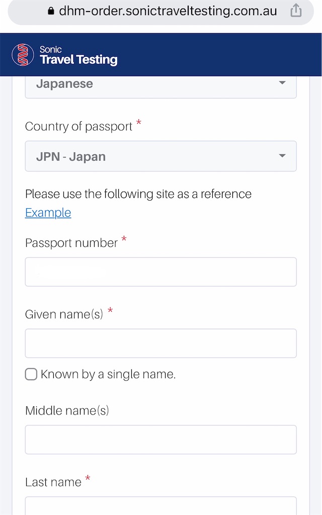The image size is (322, 515).
Task: Click the Passport number input field
Action: pyautogui.click(x=160, y=272)
